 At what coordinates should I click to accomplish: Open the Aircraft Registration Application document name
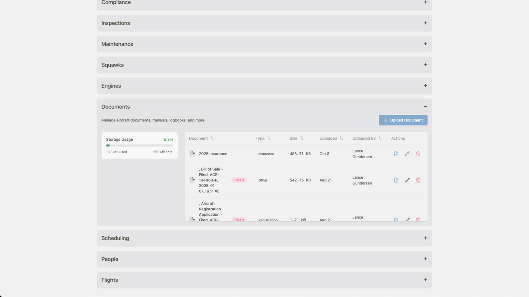[211, 212]
